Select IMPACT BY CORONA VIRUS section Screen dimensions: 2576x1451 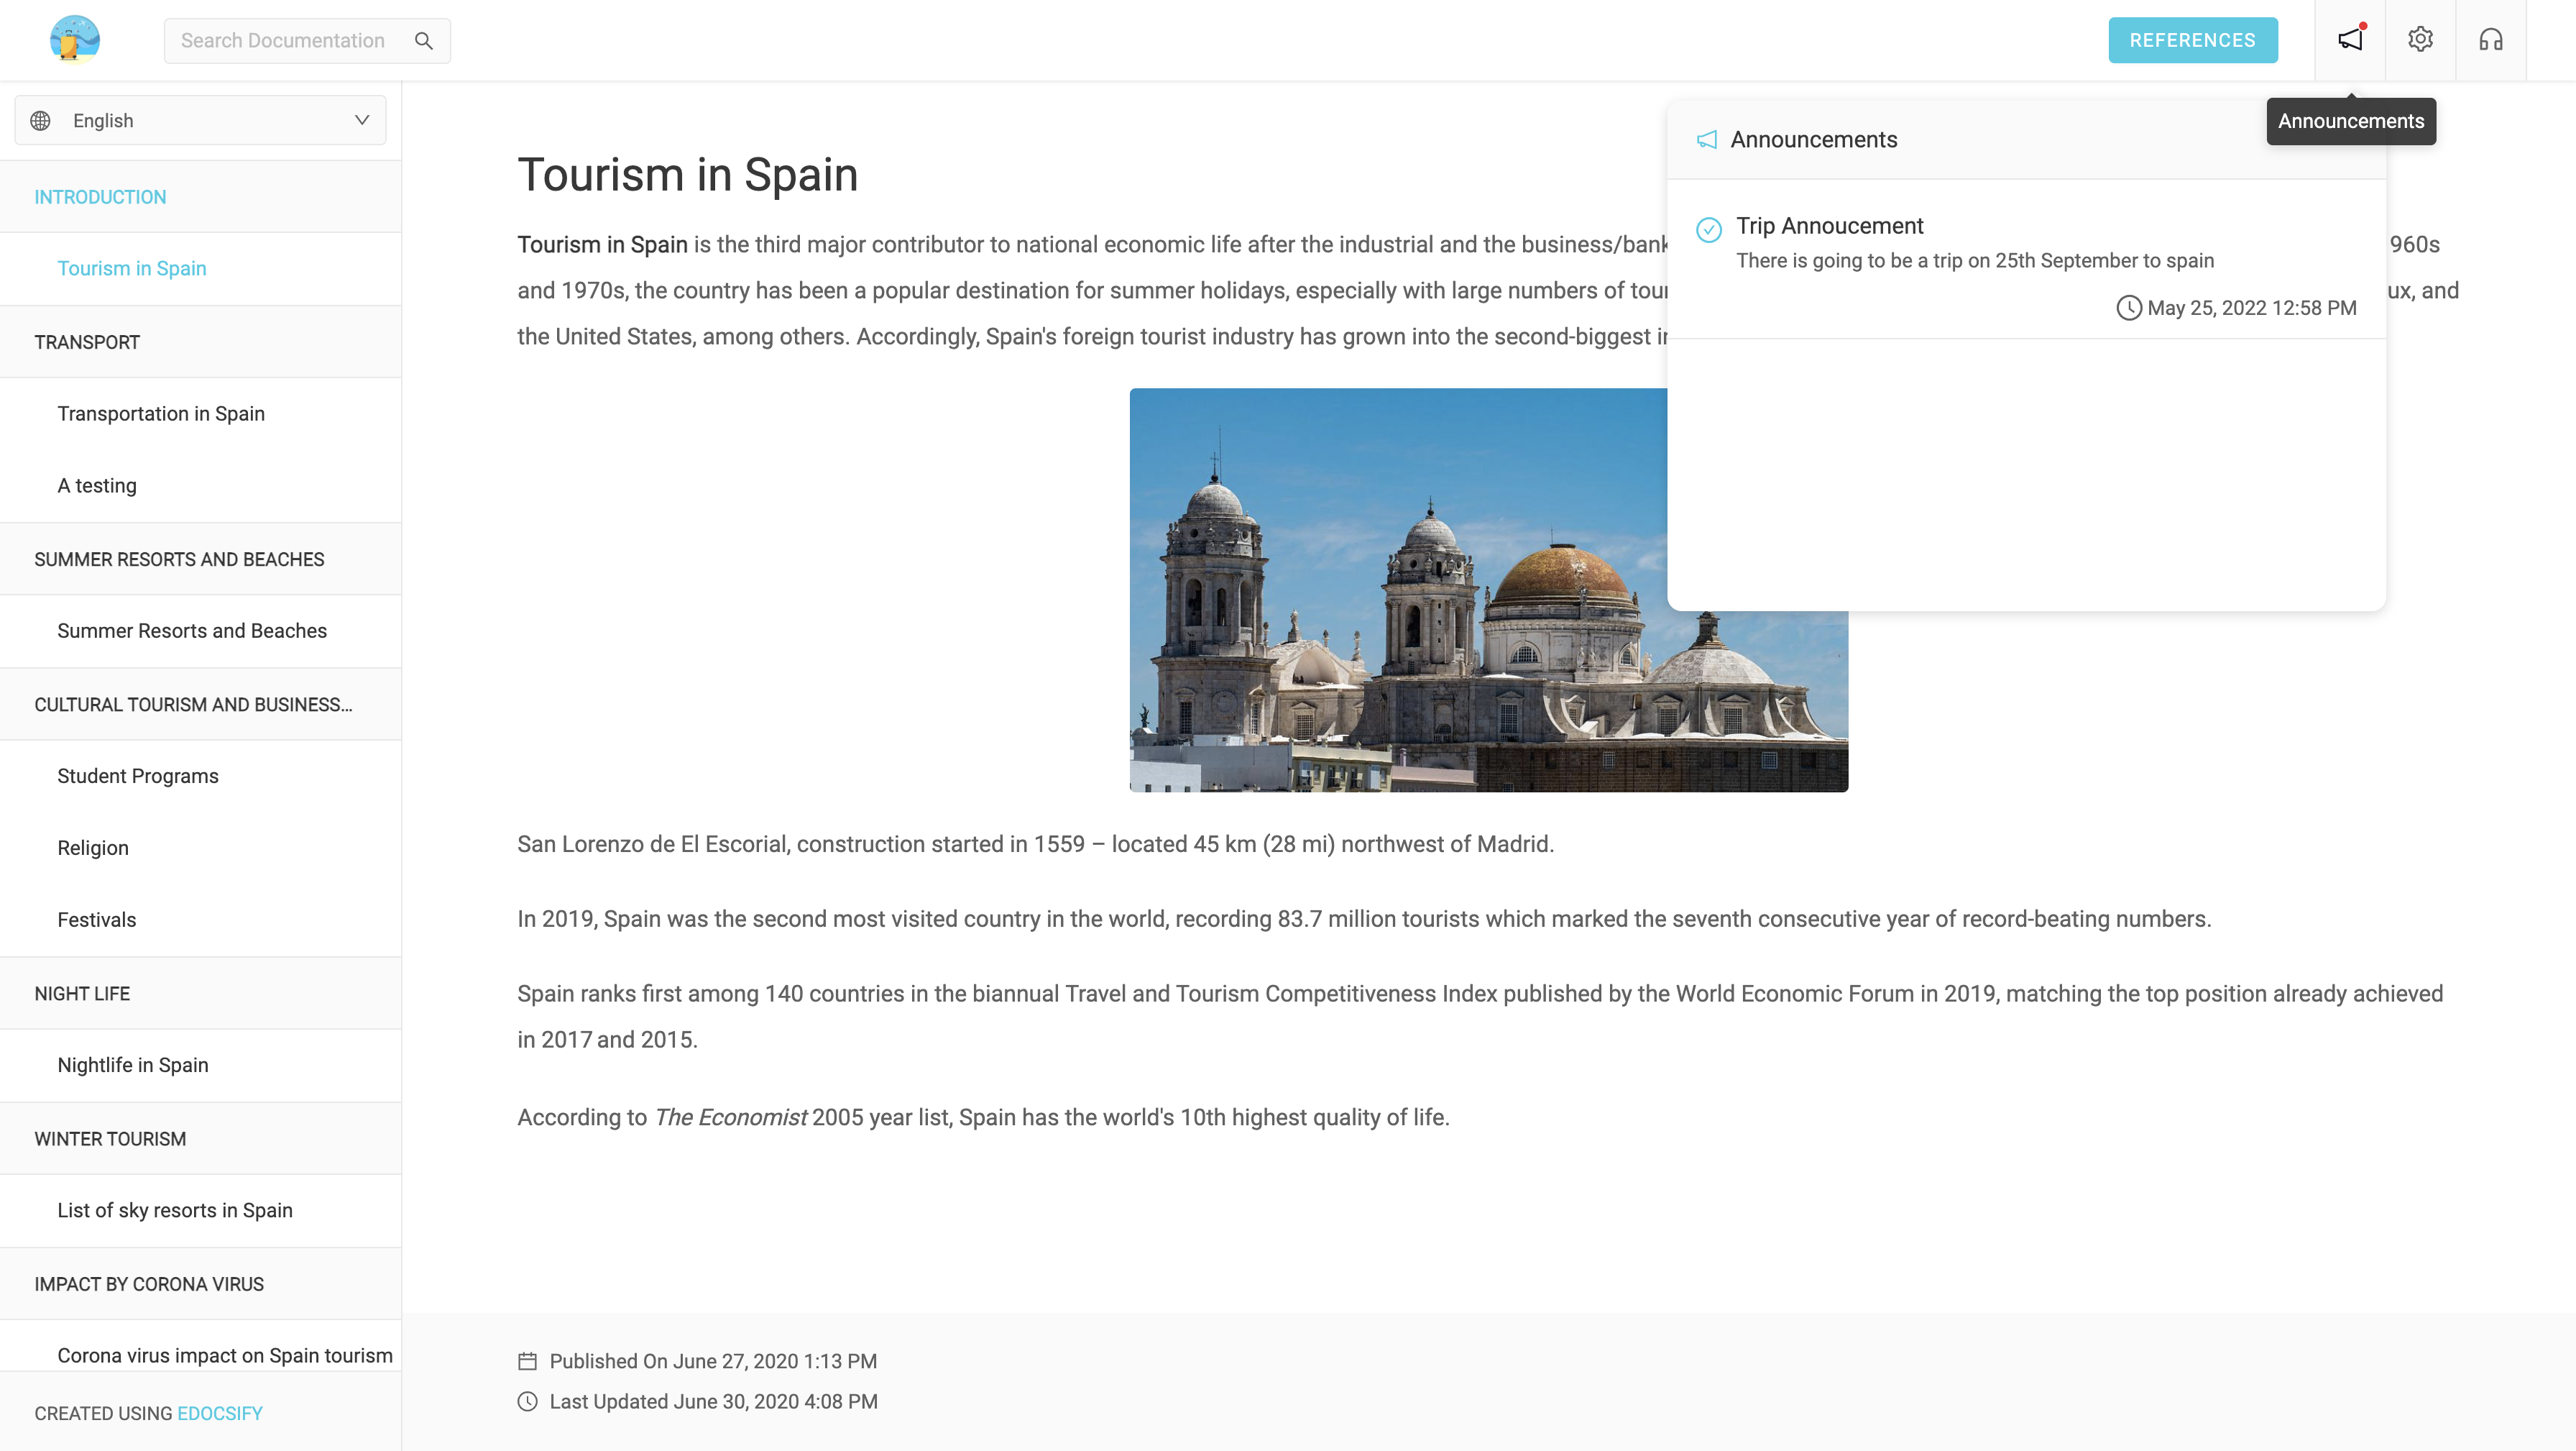click(x=201, y=1284)
